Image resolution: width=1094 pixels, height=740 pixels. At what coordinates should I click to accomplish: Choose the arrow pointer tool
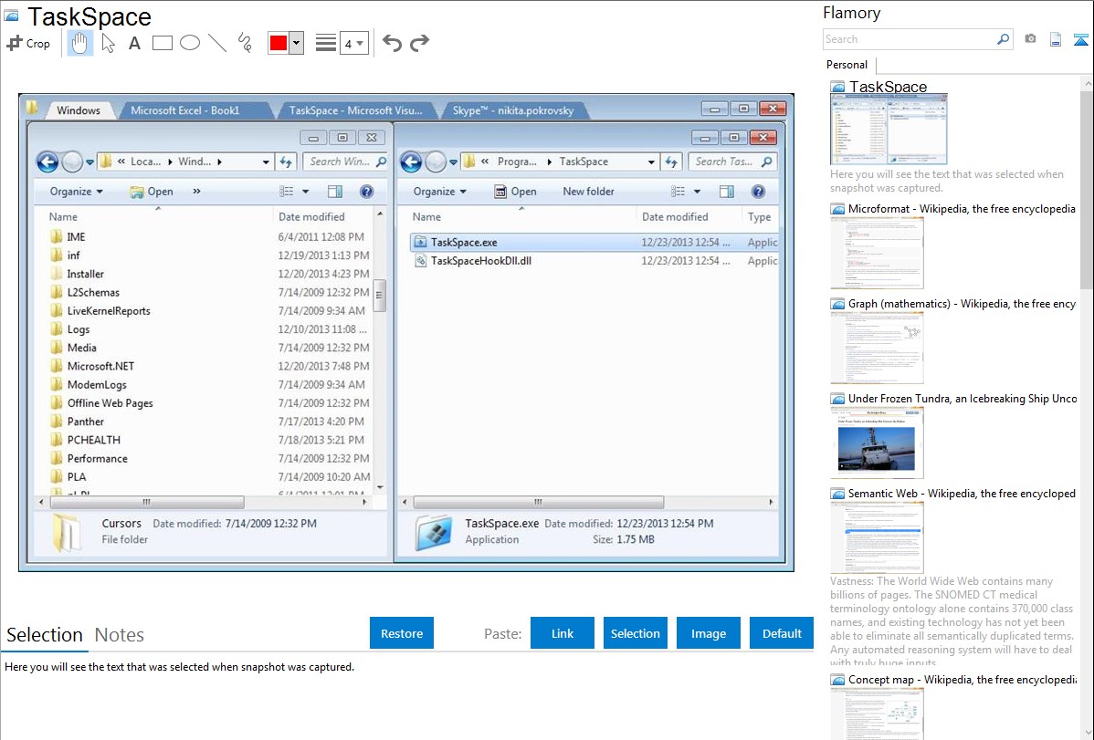click(108, 43)
